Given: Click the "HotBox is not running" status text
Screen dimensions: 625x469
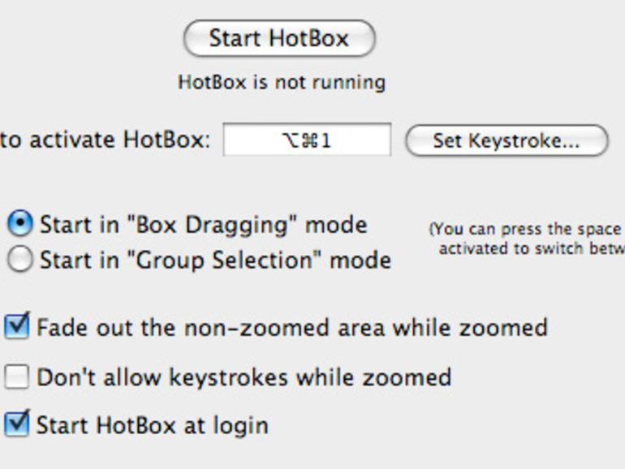Looking at the screenshot, I should pos(281,82).
